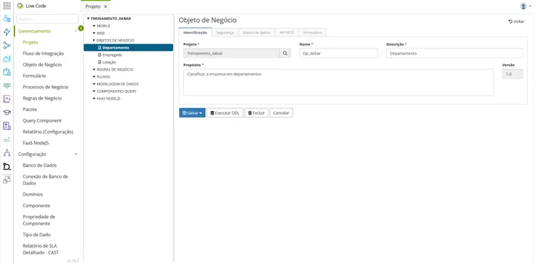This screenshot has height=264, width=536.
Task: Select the Identificação tab
Action: tap(195, 33)
